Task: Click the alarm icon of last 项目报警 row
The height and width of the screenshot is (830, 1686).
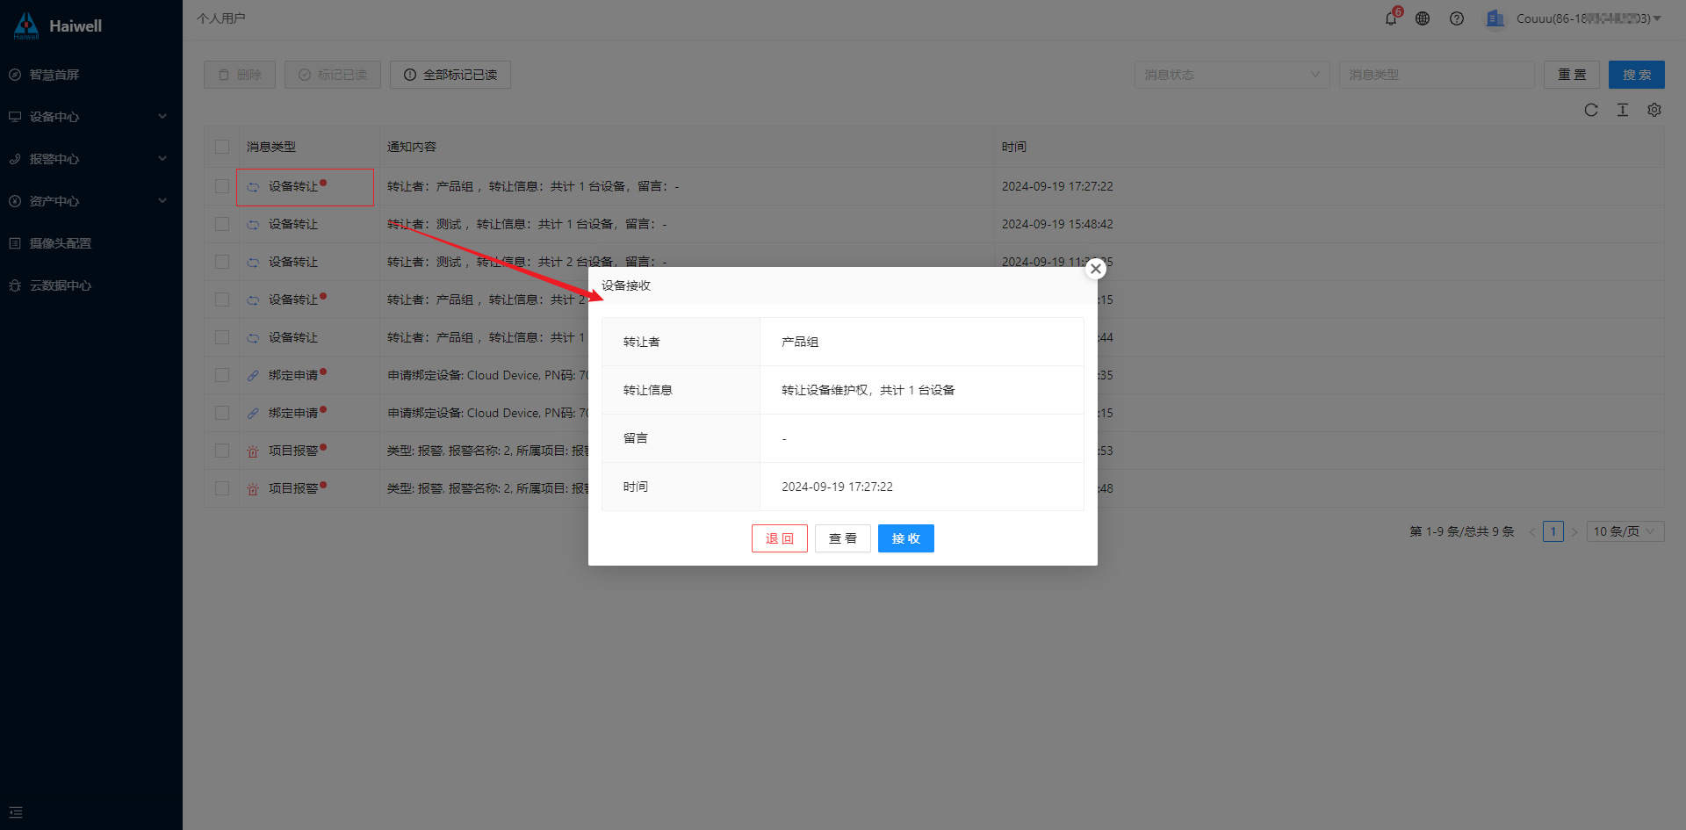Action: point(253,489)
